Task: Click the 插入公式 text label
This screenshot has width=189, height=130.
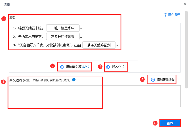Action: (x=118, y=67)
